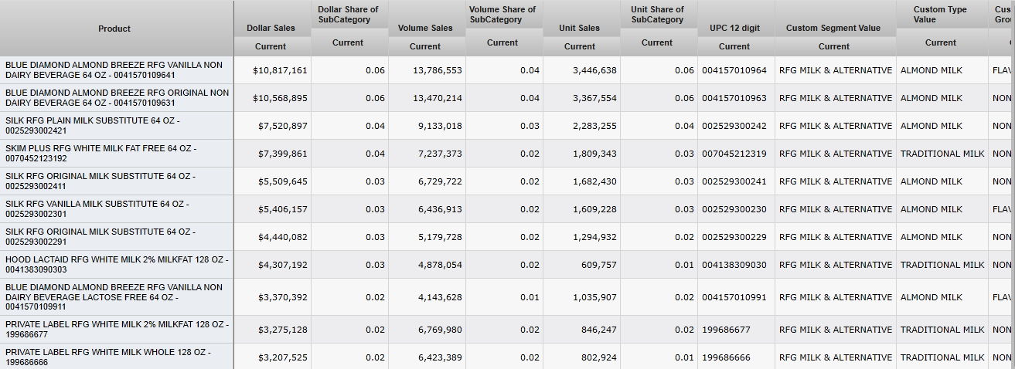This screenshot has width=1015, height=369.
Task: Click the Volume Share of SubCategory header
Action: pos(502,14)
